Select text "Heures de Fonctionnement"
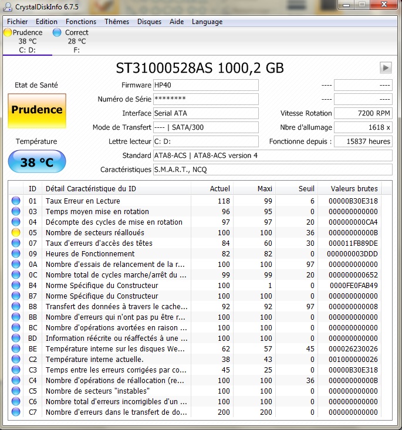This screenshot has width=402, height=430. 90,253
